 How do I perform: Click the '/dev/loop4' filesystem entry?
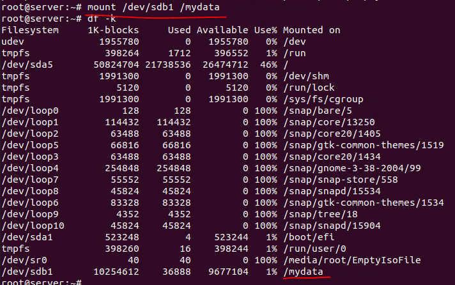coord(30,168)
